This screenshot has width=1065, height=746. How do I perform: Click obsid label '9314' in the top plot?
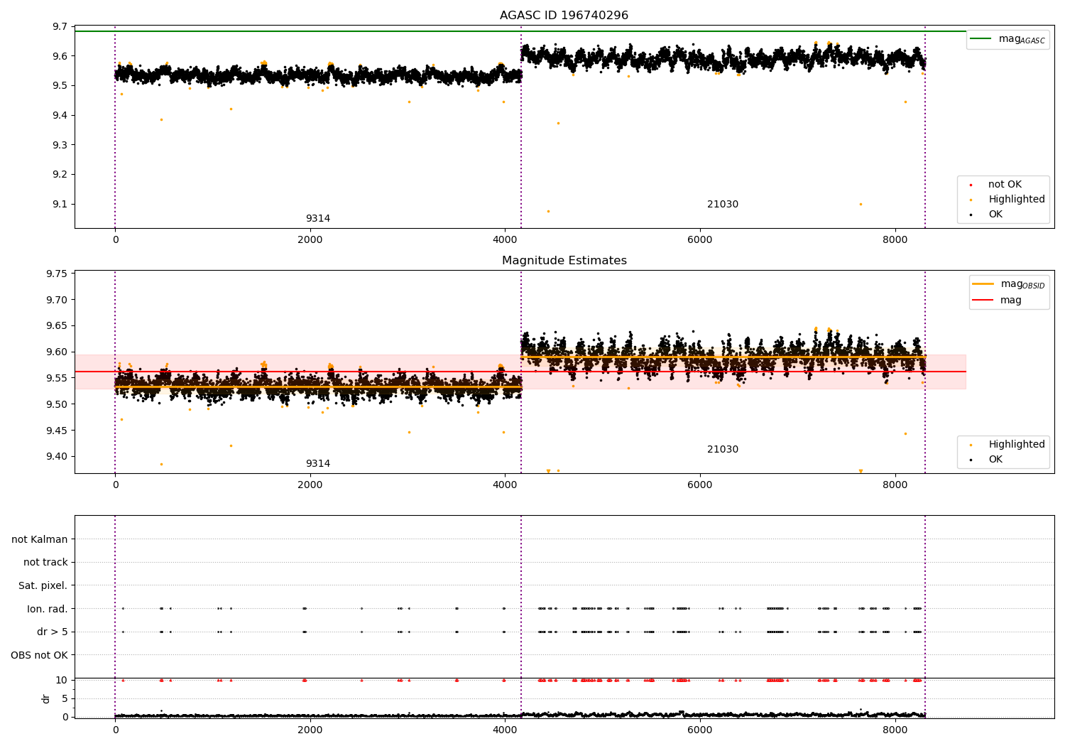point(318,219)
